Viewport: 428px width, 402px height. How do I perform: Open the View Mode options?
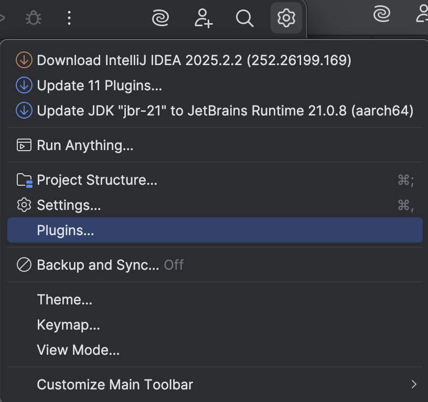[x=78, y=350]
